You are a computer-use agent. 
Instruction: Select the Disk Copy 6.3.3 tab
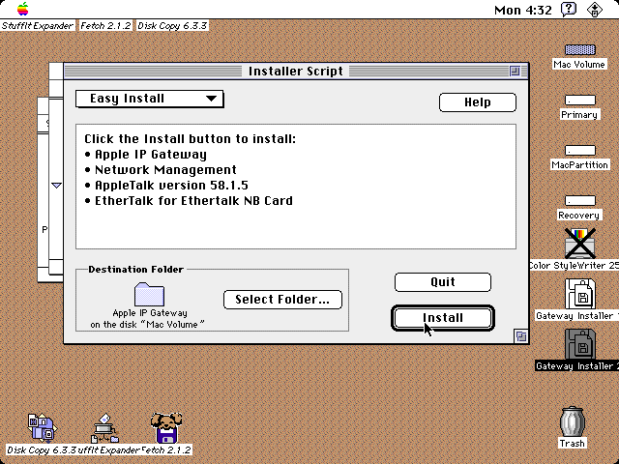click(x=172, y=26)
